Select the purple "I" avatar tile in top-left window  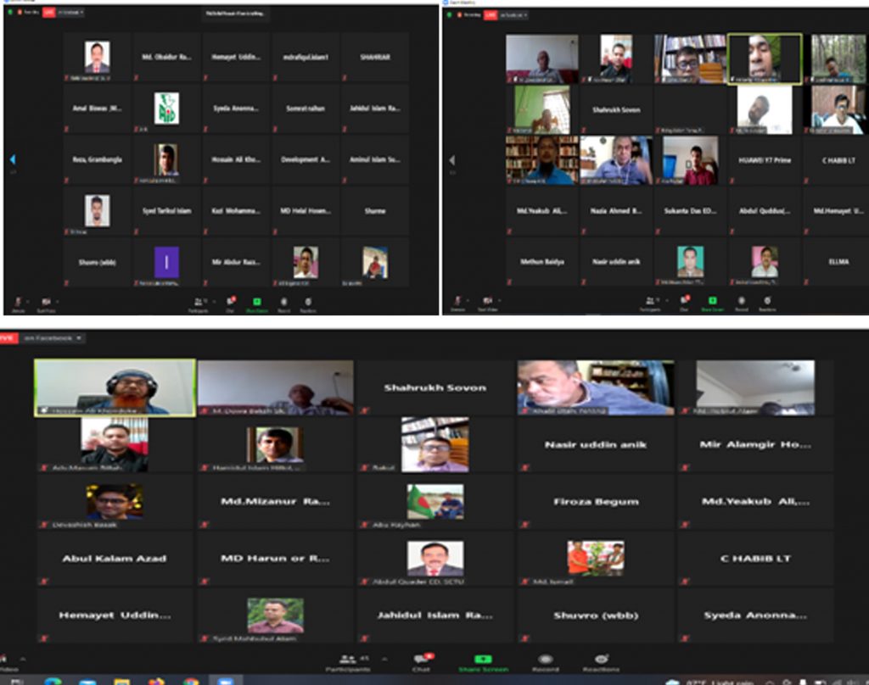pyautogui.click(x=166, y=262)
